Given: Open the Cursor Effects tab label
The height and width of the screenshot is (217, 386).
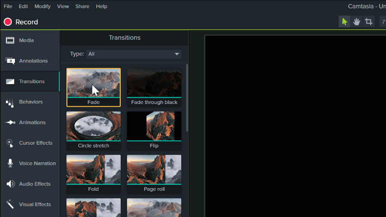Looking at the screenshot, I should [x=36, y=143].
